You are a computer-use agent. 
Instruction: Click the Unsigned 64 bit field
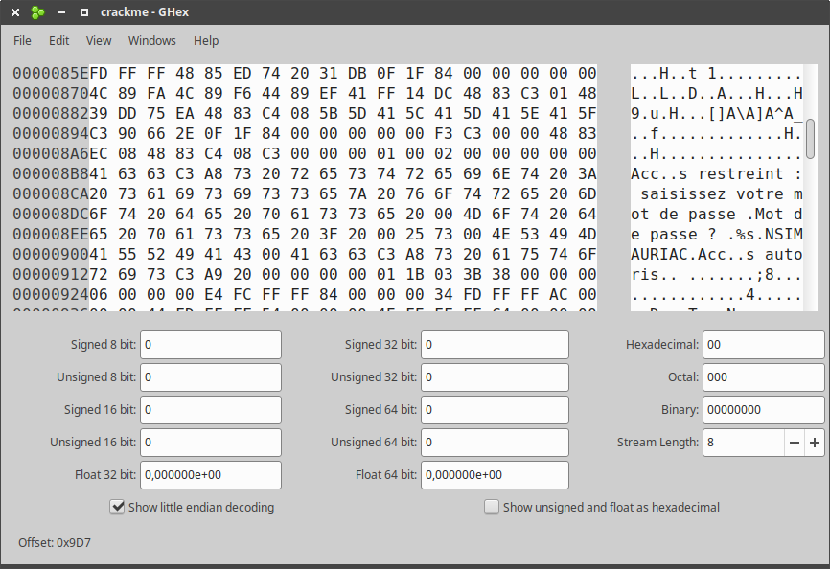tap(495, 443)
